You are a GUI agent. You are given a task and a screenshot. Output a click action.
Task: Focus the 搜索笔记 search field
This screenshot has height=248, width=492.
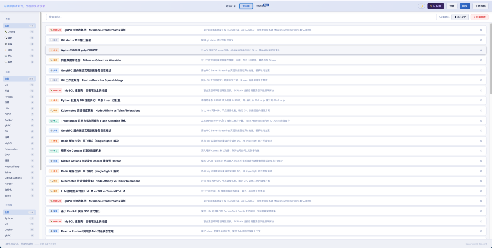coord(241,17)
